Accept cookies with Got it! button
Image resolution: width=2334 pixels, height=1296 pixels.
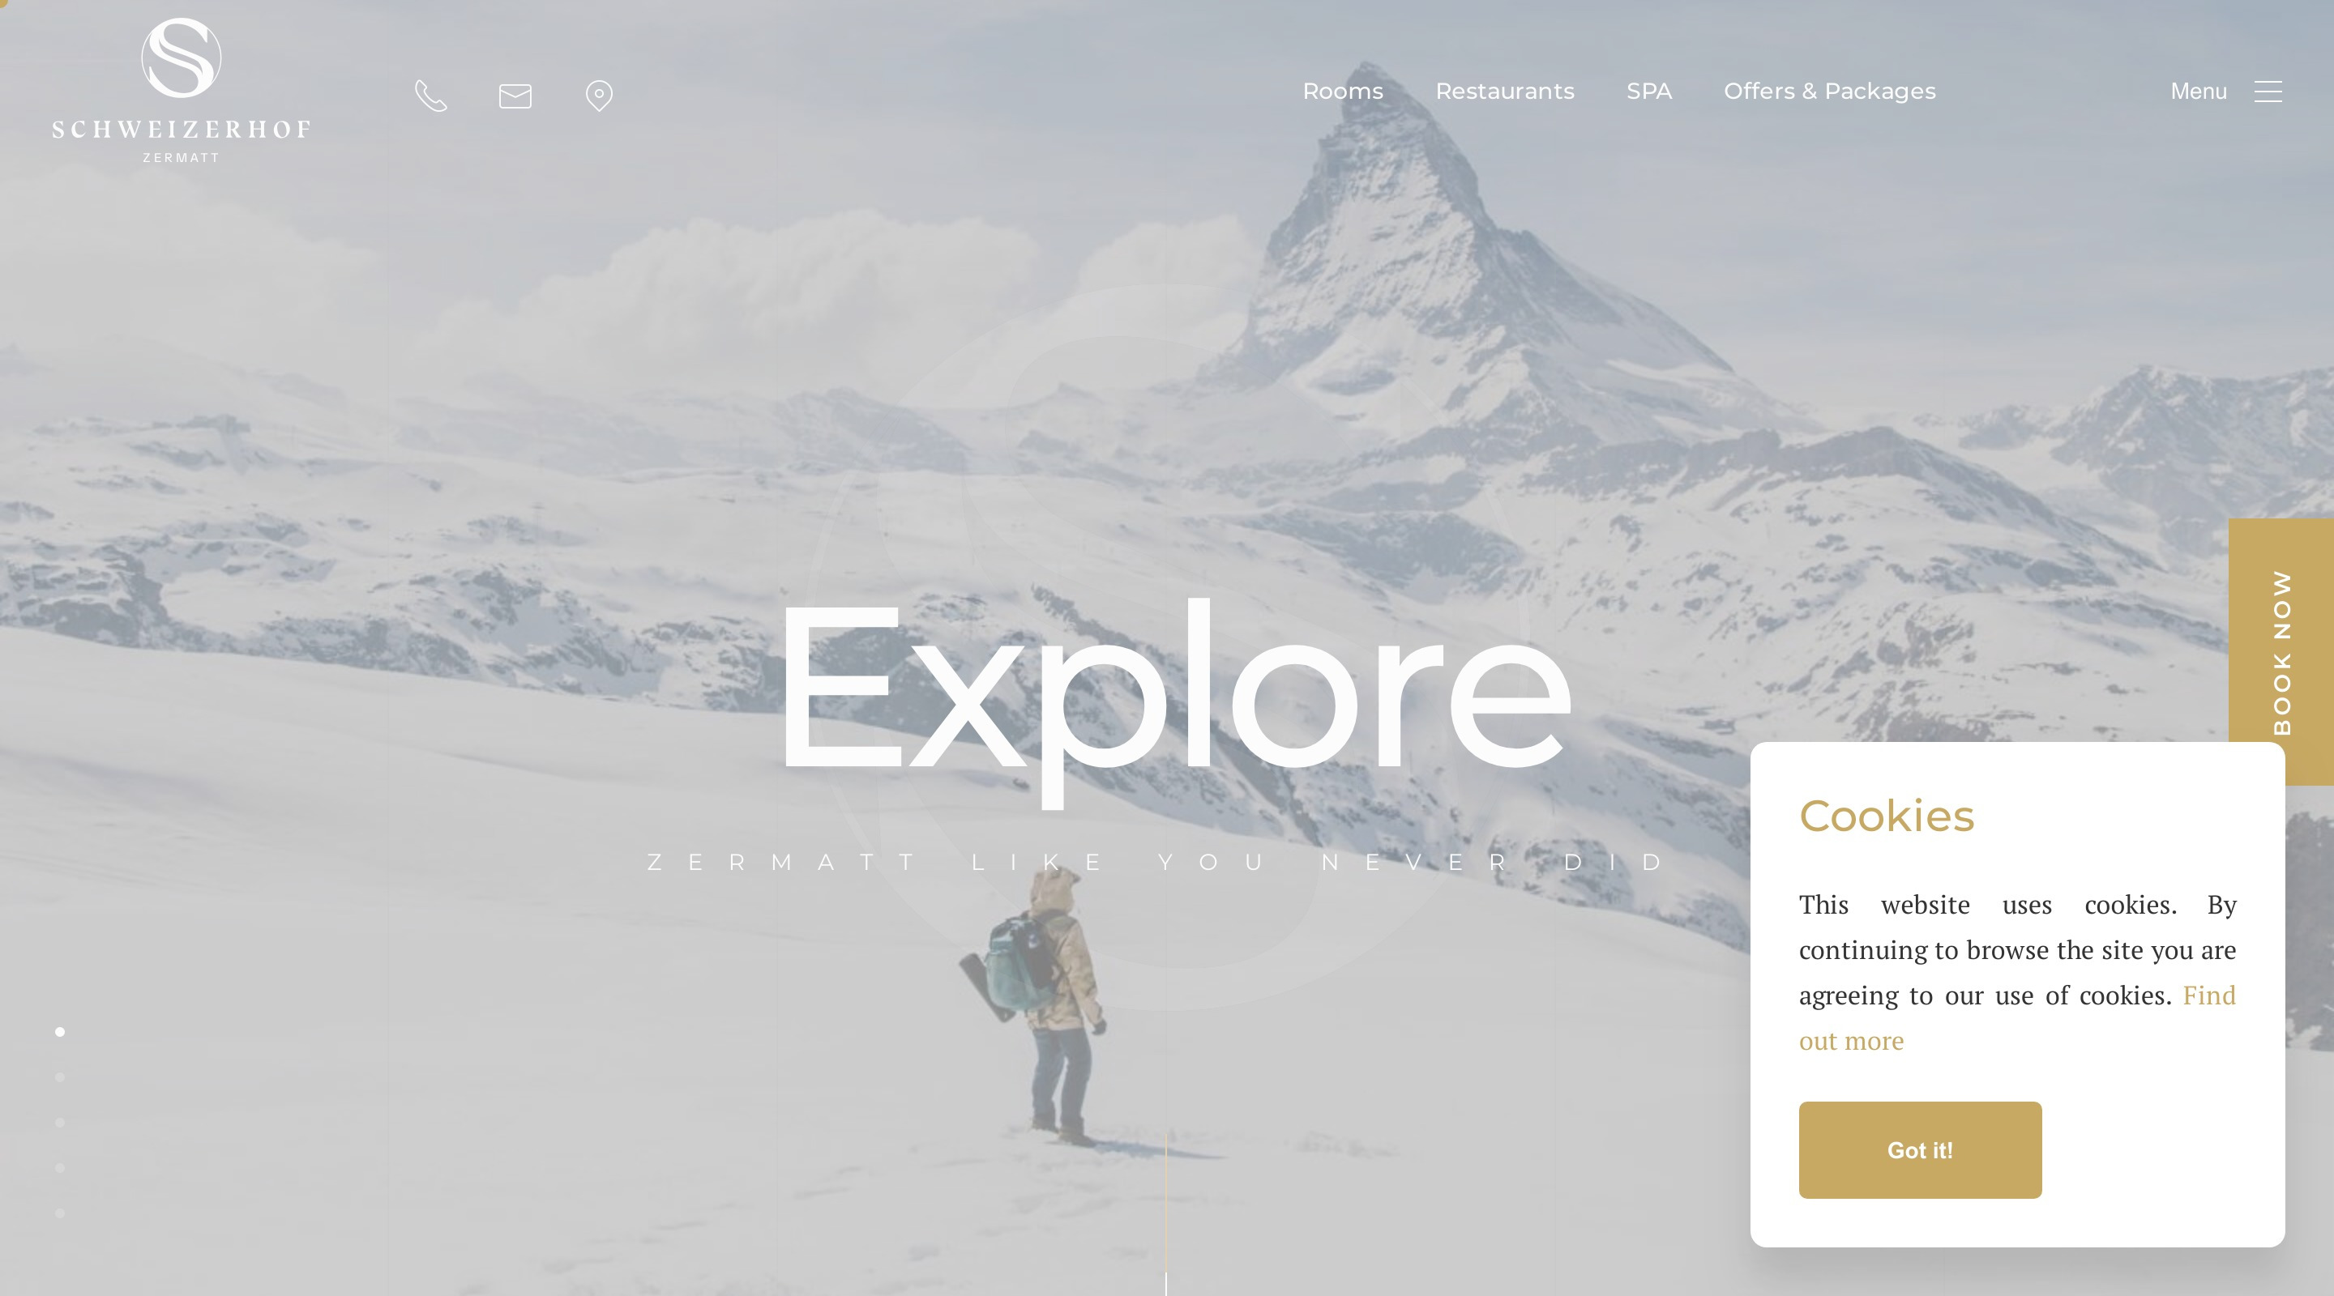[x=1920, y=1150]
